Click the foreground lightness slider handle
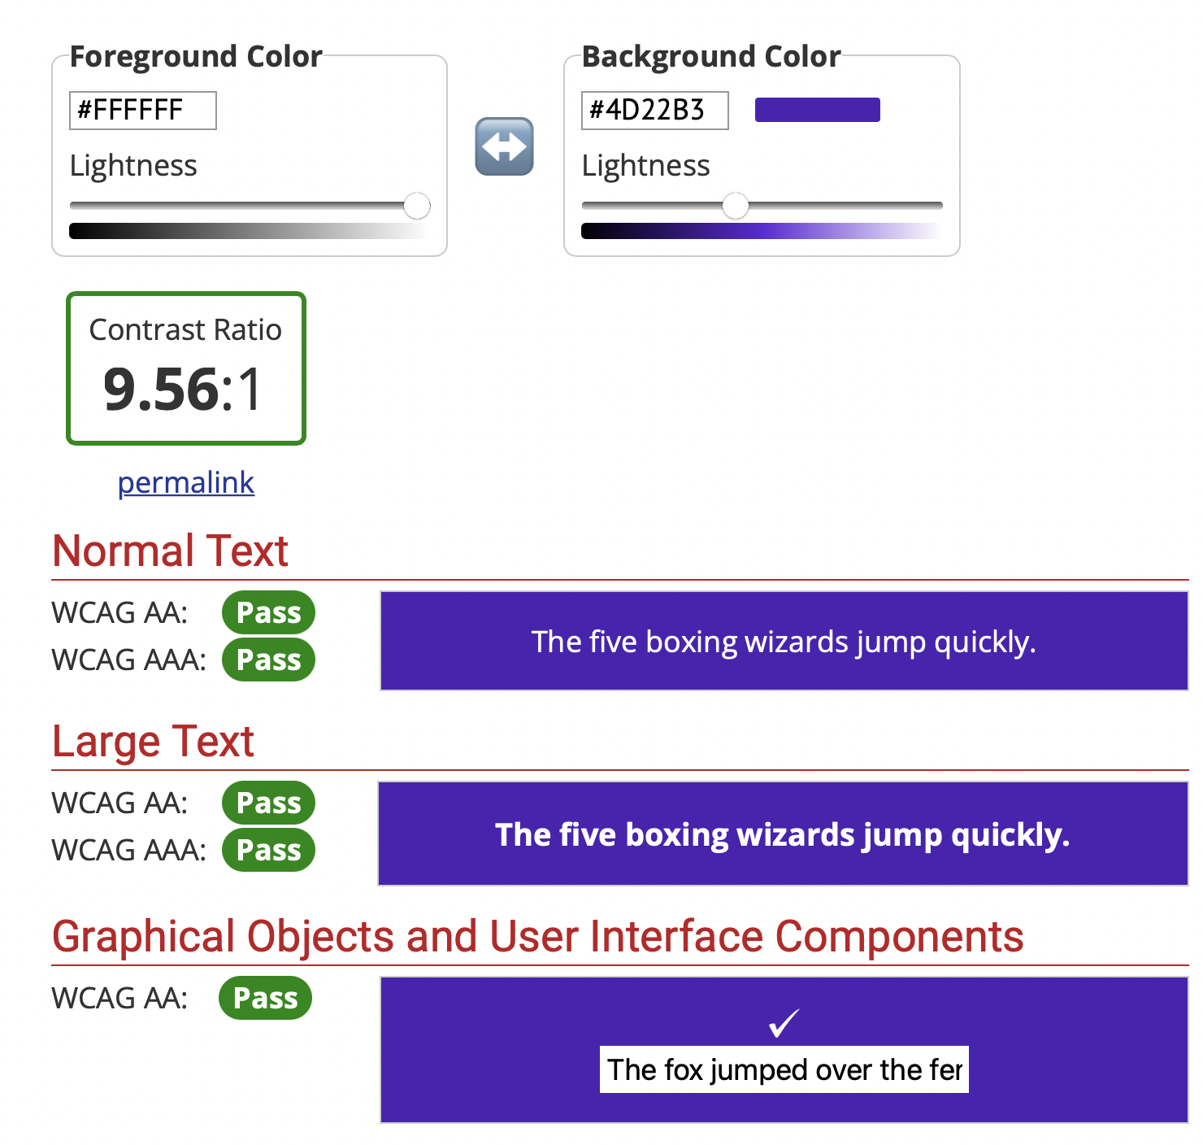 pos(417,206)
